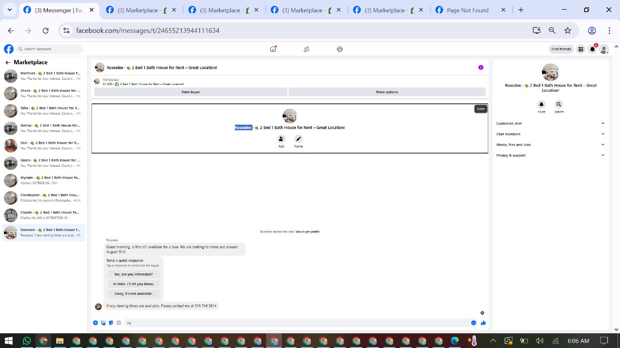Open the Vale conversation
Viewport: 620px width, 348px height.
pos(44,145)
